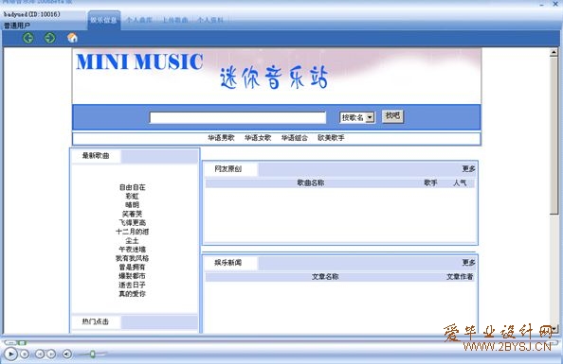The image size is (563, 364).
Task: Play the song 自由自在
Action: tap(132, 187)
